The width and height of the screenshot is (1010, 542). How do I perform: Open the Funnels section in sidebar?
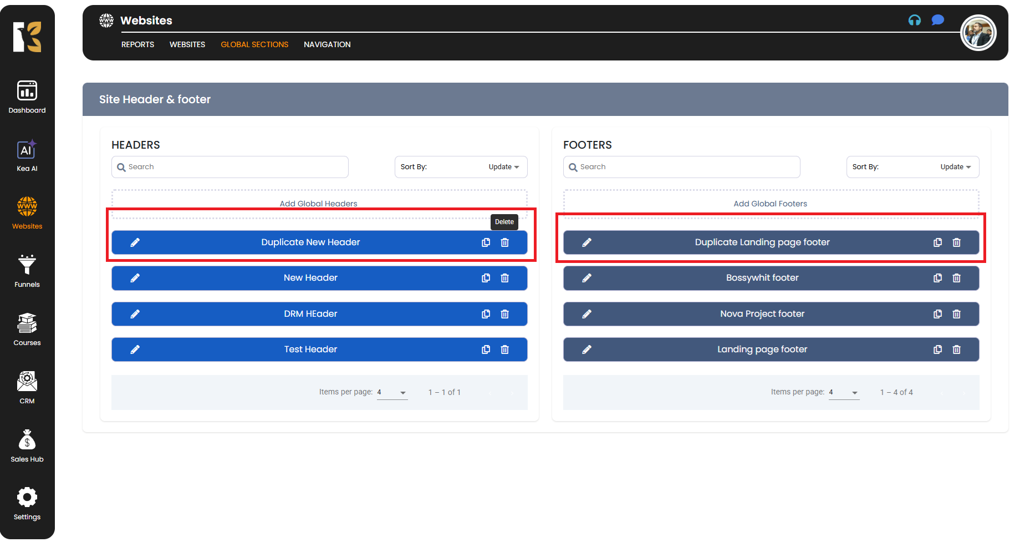point(27,271)
